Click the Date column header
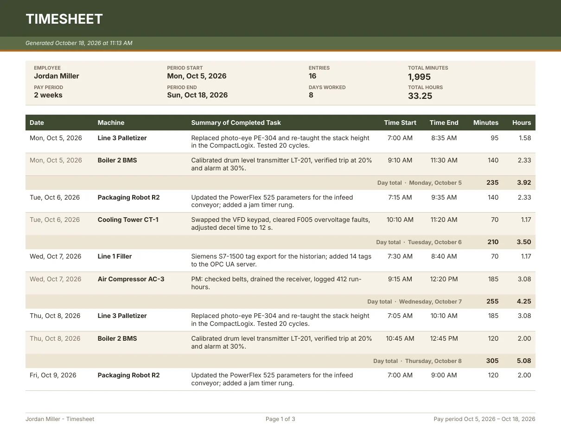 tap(37, 123)
